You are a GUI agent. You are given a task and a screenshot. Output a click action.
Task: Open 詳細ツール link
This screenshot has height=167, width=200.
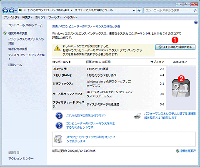[x=15, y=65]
